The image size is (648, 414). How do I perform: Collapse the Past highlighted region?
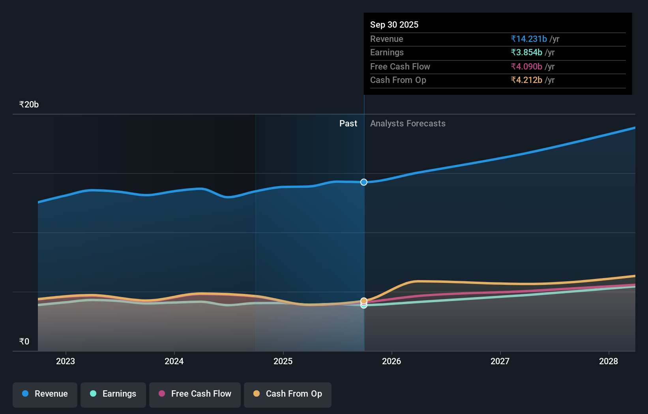tap(309, 233)
